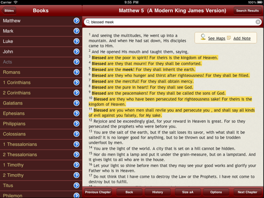Select the Mark book row
Image resolution: width=264 pixels, height=198 pixels.
(x=41, y=31)
